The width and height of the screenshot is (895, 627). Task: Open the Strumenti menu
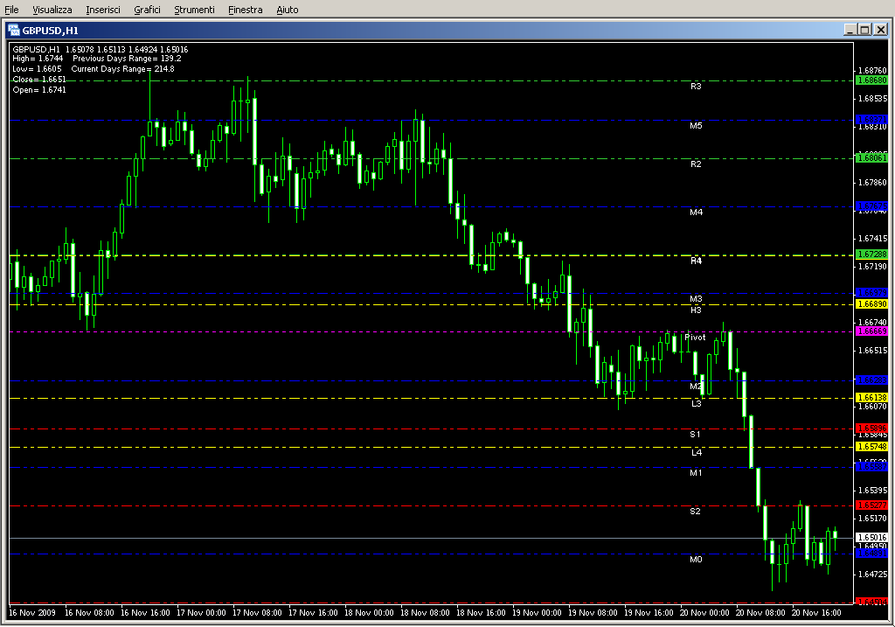[x=194, y=10]
